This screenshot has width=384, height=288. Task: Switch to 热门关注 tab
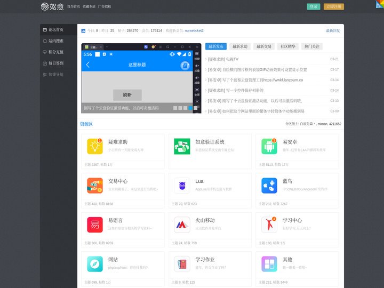312,46
